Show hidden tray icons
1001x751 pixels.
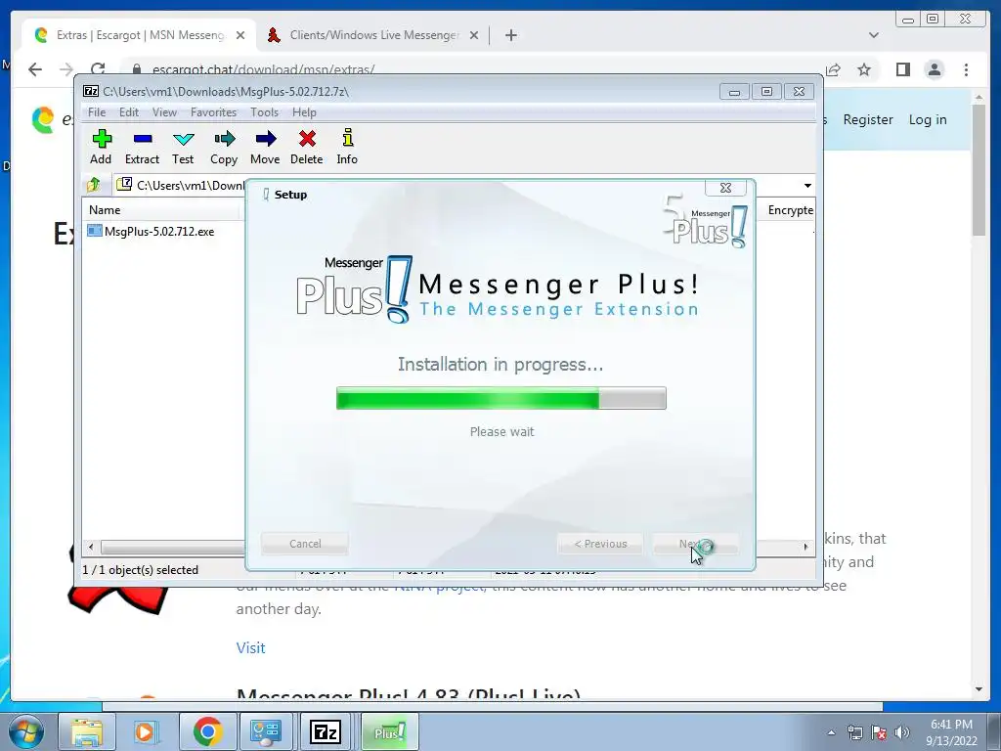coord(831,732)
